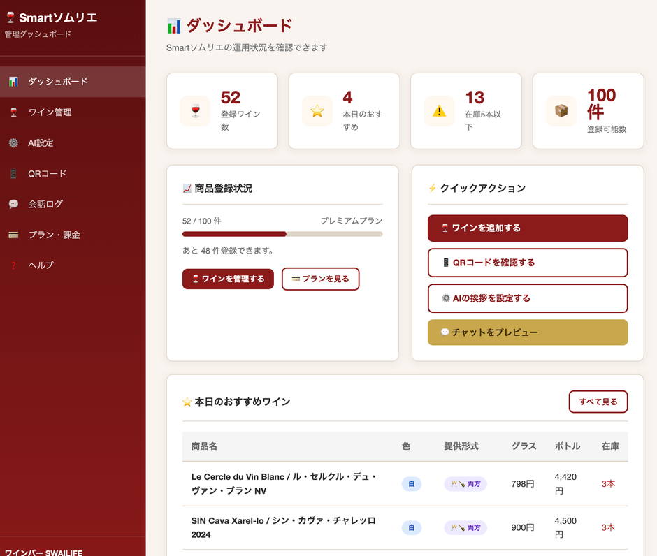This screenshot has width=657, height=556.
Task: Click the ダッシュボード chart icon in sidebar
Action: (13, 82)
